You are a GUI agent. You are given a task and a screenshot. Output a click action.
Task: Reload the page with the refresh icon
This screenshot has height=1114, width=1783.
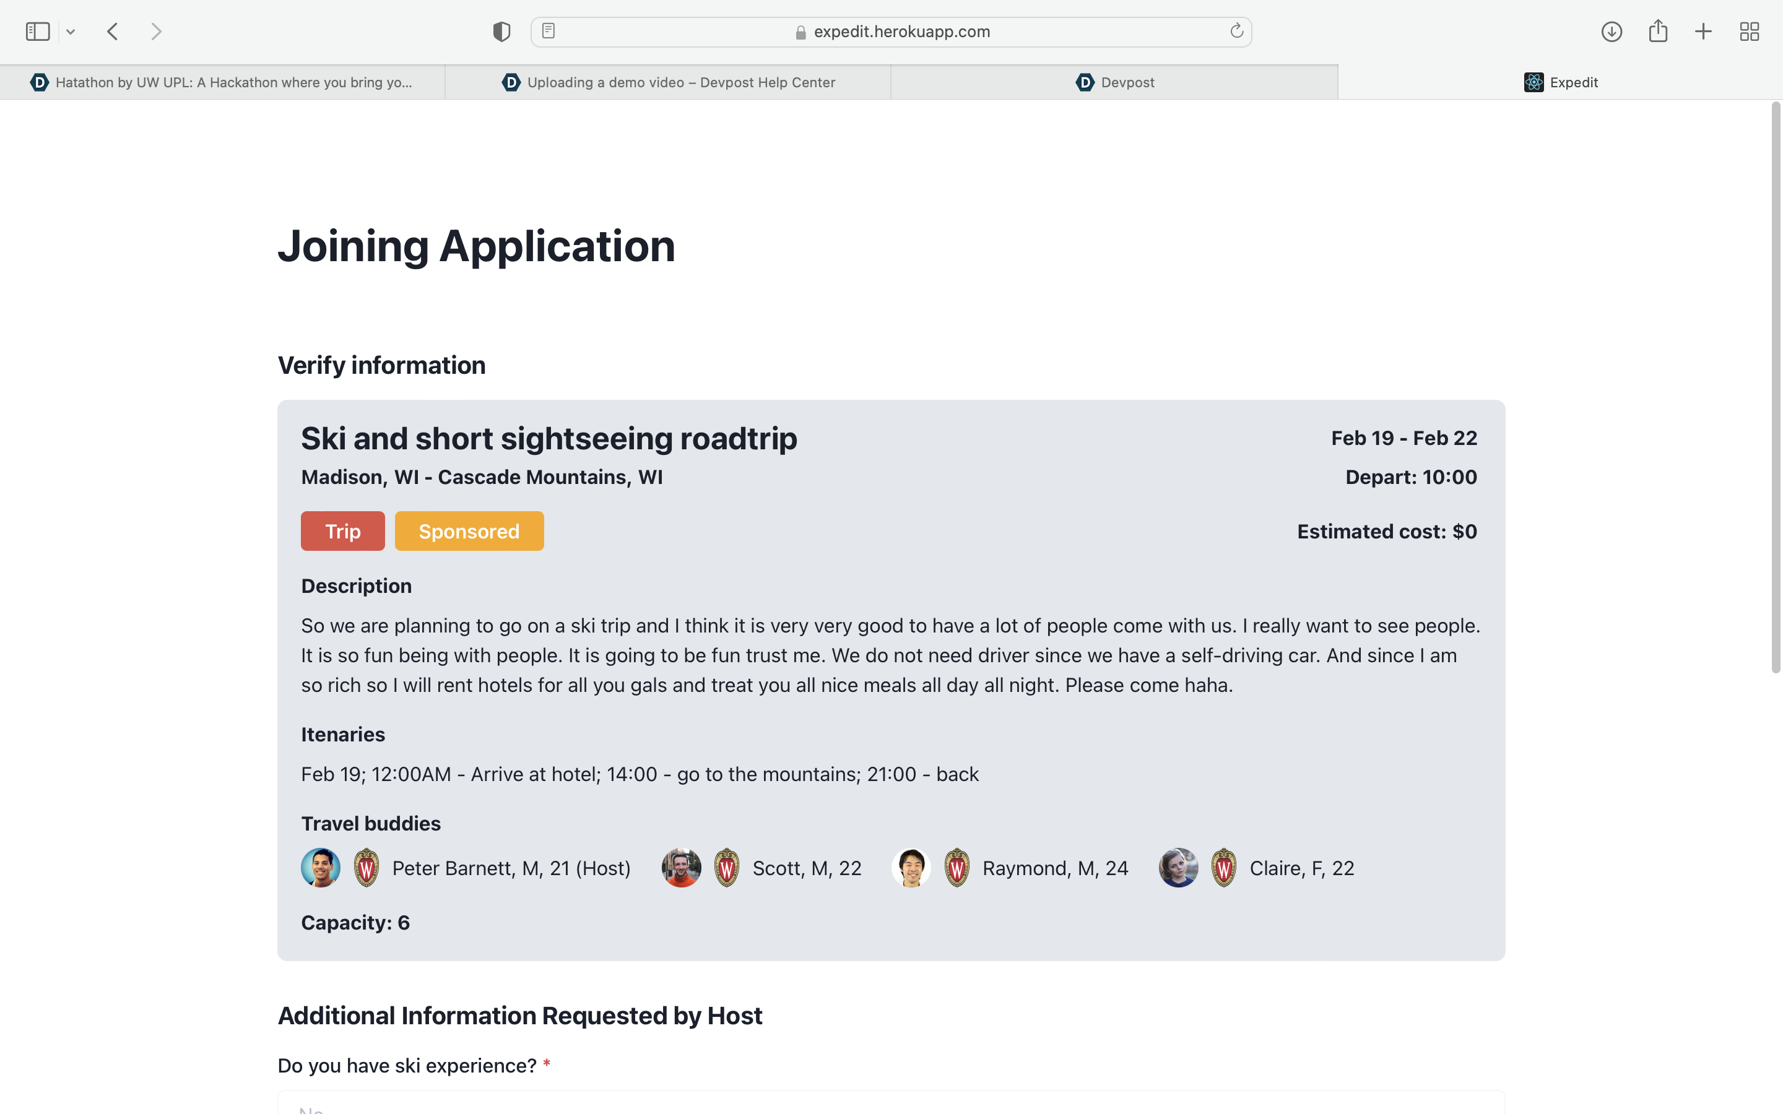(x=1236, y=31)
